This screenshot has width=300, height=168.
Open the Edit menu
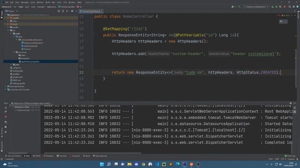coord(12,2)
